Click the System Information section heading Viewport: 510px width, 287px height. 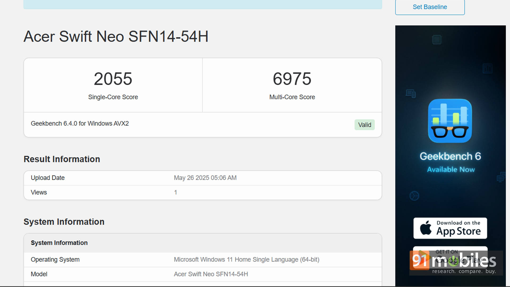[x=64, y=222]
